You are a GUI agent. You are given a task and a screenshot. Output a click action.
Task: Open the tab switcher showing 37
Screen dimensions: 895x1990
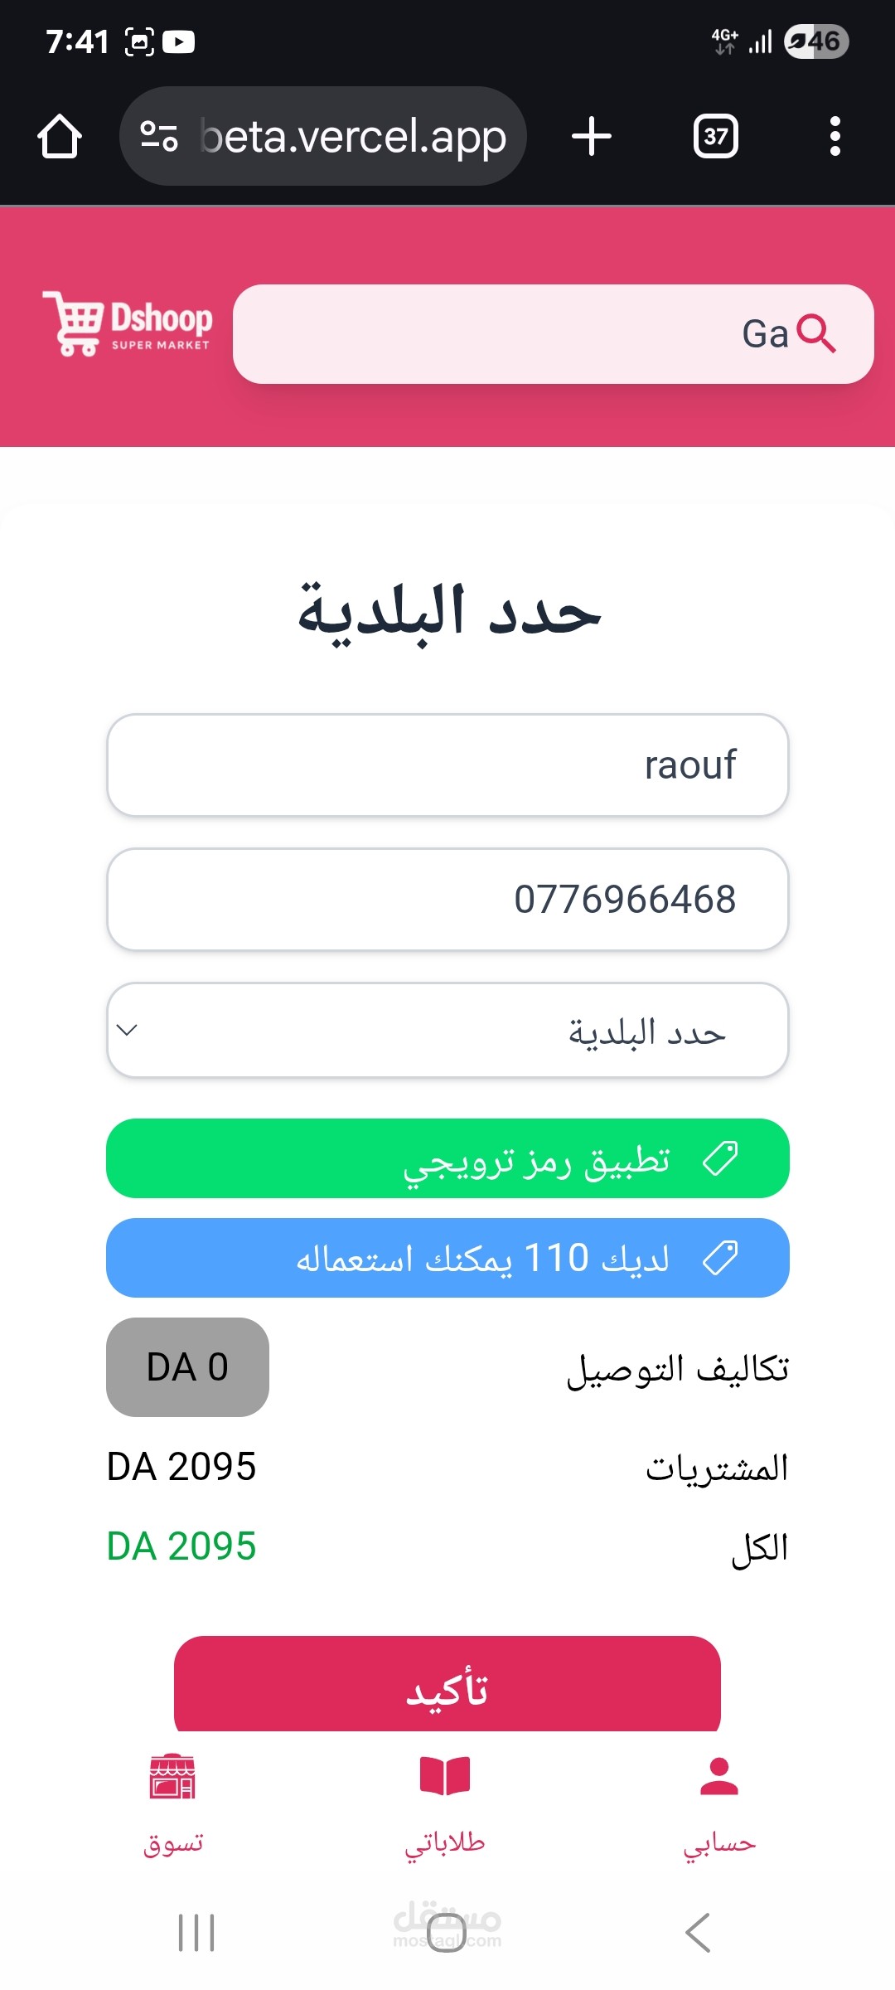(x=716, y=136)
